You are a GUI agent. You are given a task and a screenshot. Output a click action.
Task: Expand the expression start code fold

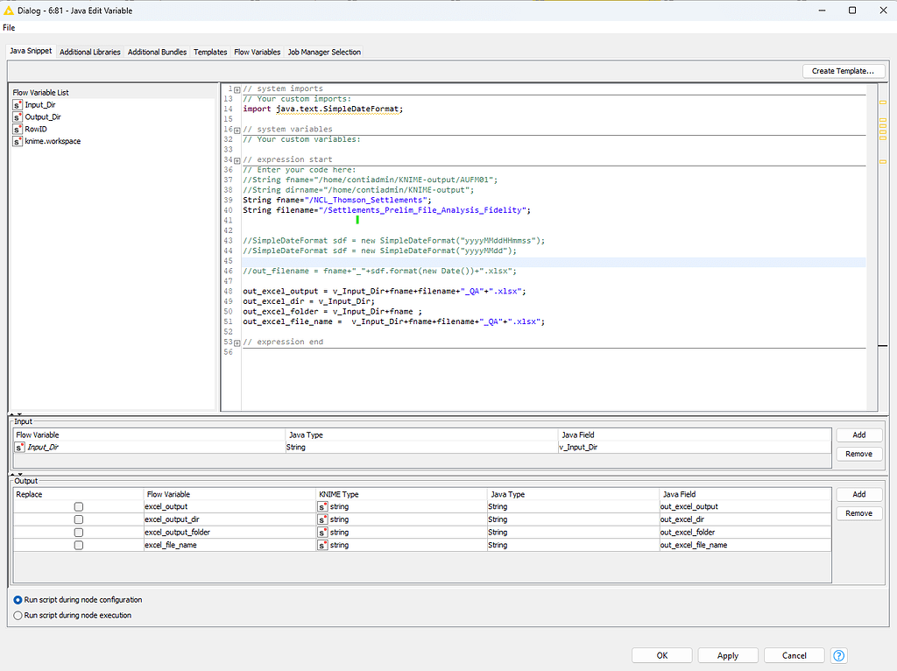(x=237, y=161)
